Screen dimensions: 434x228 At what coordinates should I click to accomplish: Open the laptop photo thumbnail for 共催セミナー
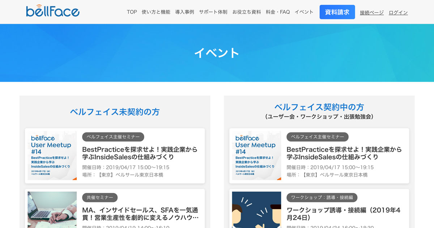click(52, 210)
